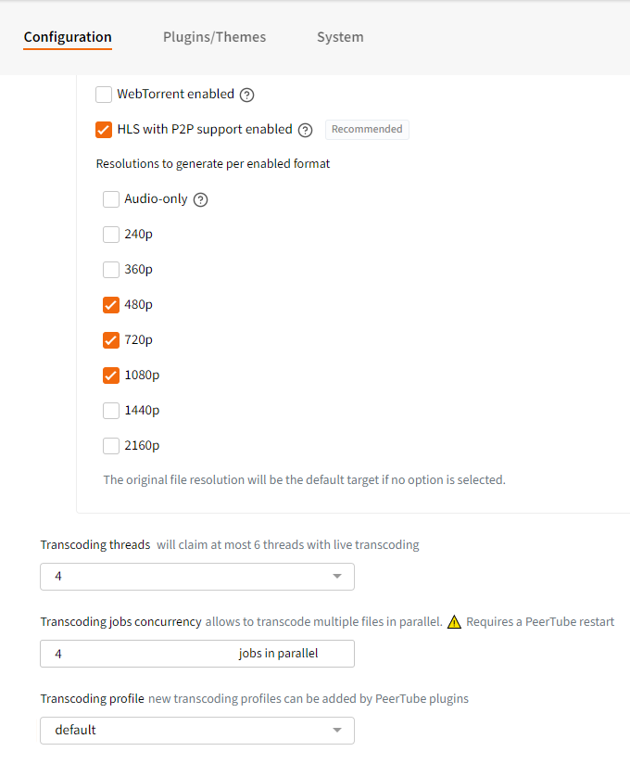This screenshot has height=764, width=630.
Task: Click the HLS with P2P help icon
Action: 305,130
